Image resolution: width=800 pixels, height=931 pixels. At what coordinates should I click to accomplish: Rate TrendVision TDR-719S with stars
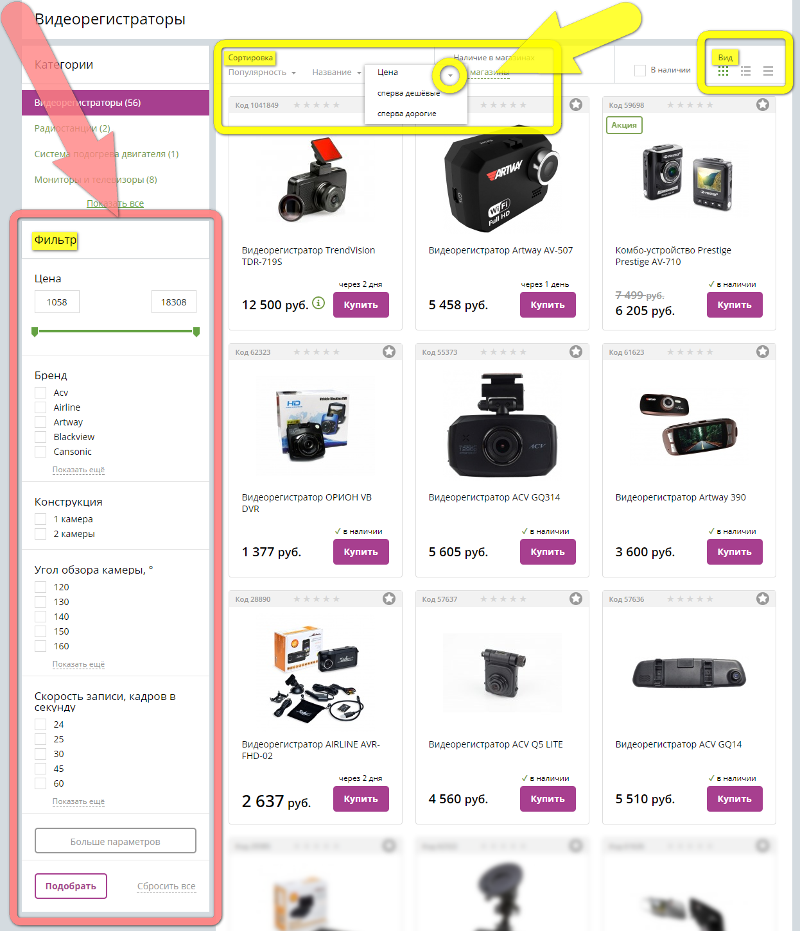click(316, 105)
